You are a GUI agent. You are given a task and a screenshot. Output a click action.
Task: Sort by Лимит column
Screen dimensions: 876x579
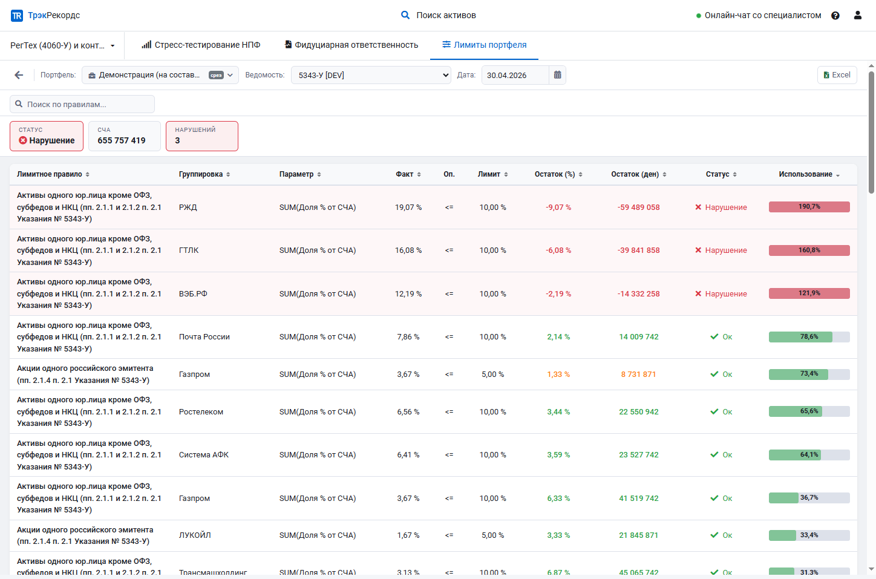[x=493, y=174]
